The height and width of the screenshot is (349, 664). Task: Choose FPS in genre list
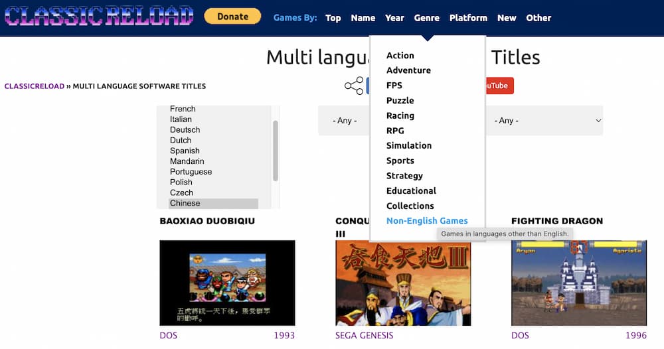pos(394,86)
